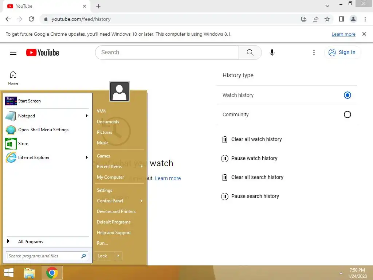Click the Chrome back arrow

(x=8, y=19)
